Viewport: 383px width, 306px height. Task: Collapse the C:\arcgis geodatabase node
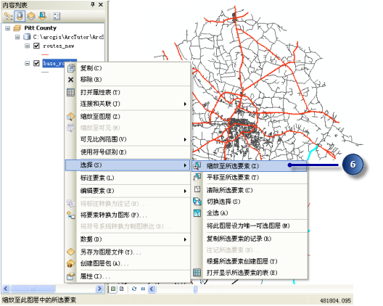click(17, 37)
